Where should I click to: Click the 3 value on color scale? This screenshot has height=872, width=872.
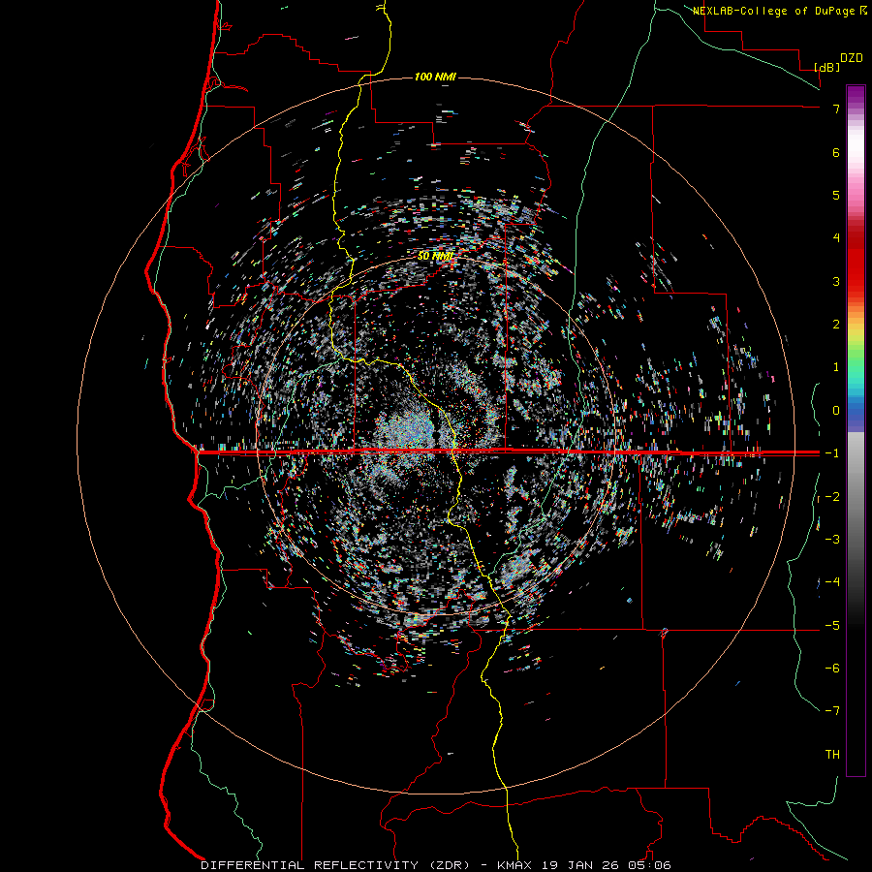click(836, 281)
